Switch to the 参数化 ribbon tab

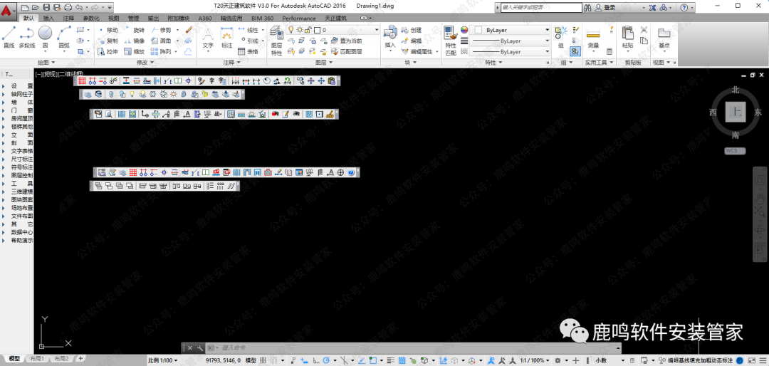[x=91, y=18]
